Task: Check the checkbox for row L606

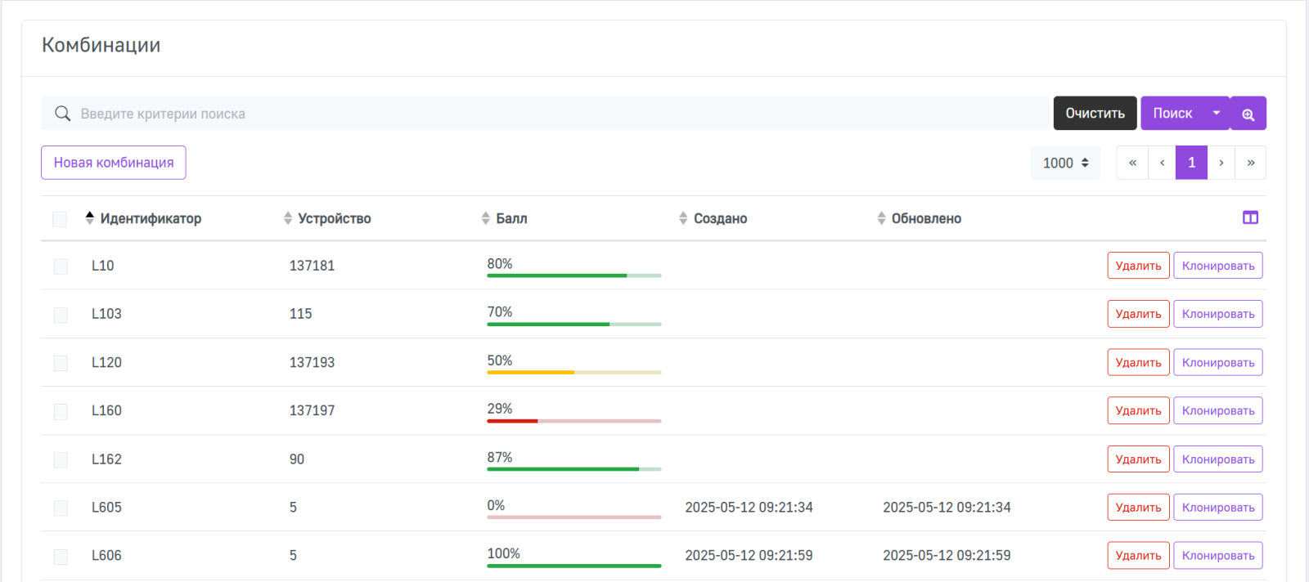Action: 61,556
